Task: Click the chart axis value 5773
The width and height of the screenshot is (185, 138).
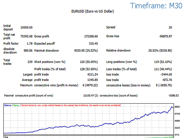Action: pyautogui.click(x=177, y=135)
